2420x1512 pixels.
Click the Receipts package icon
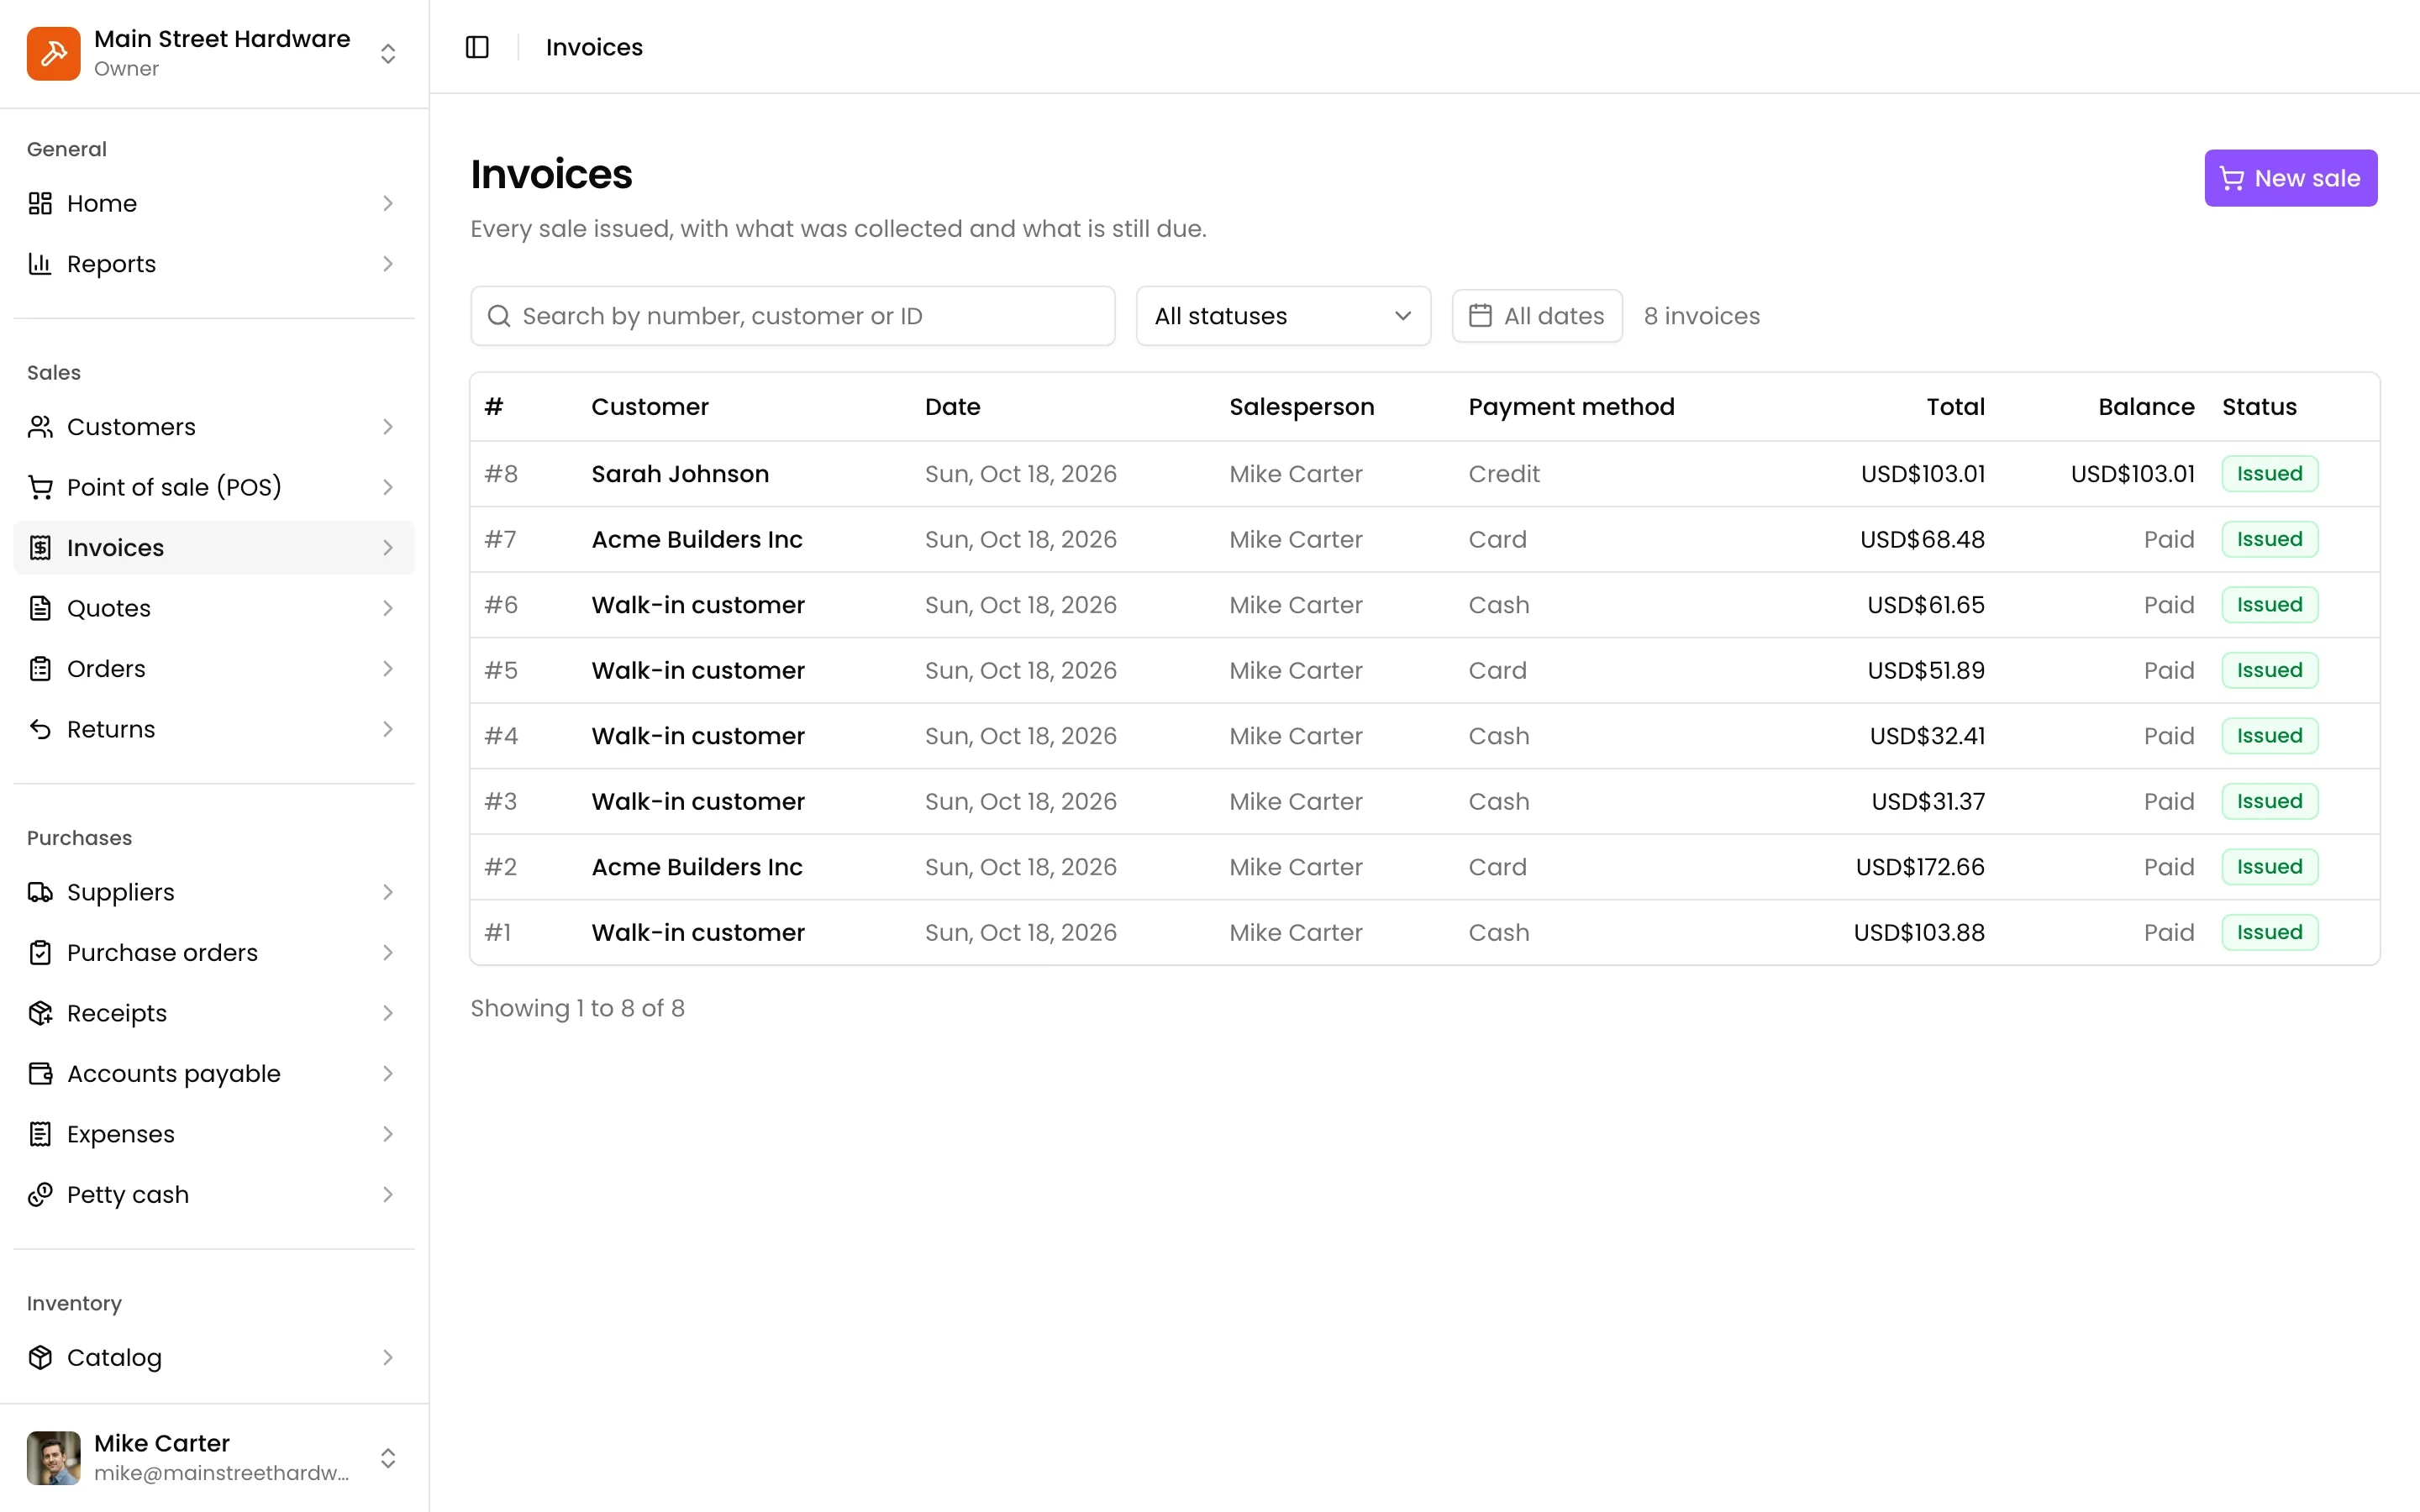tap(40, 1013)
